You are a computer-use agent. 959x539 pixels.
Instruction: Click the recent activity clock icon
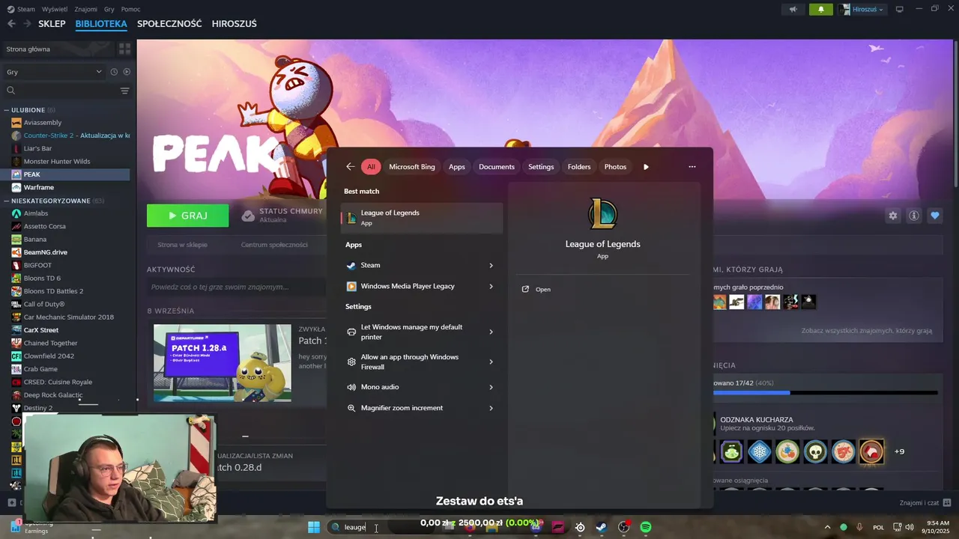114,72
